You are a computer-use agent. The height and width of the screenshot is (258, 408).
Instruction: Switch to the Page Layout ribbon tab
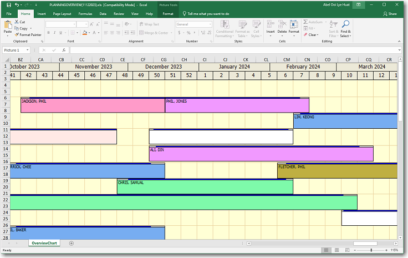62,13
